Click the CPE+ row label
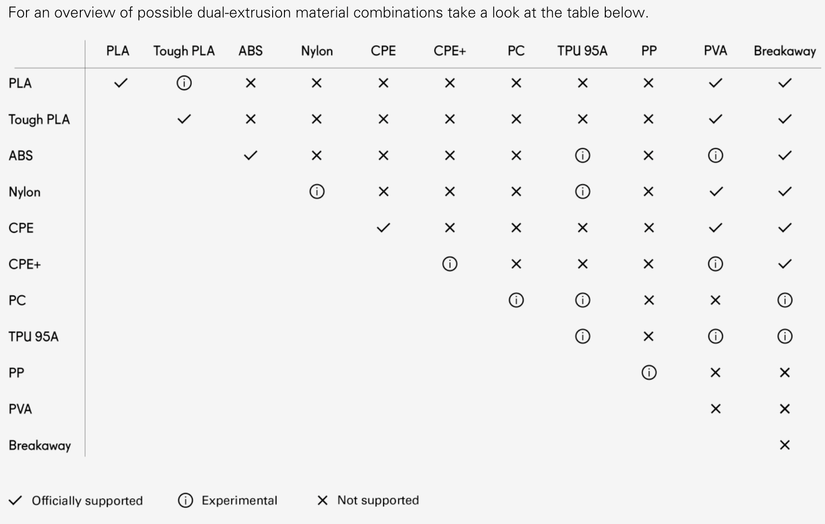Viewport: 825px width, 524px height. point(25,264)
